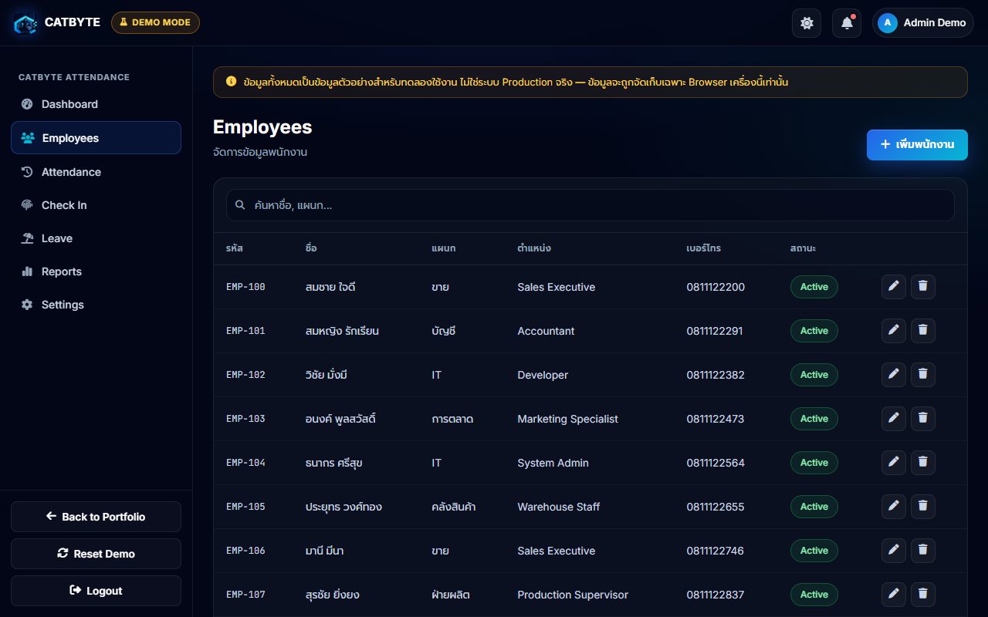
Task: Delete employee EMP-100 with trash icon
Action: point(923,287)
